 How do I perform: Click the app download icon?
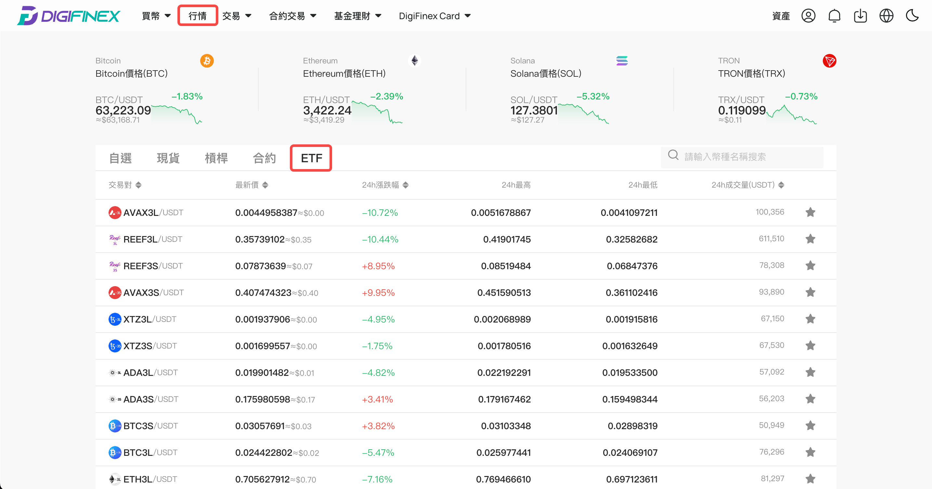tap(861, 16)
